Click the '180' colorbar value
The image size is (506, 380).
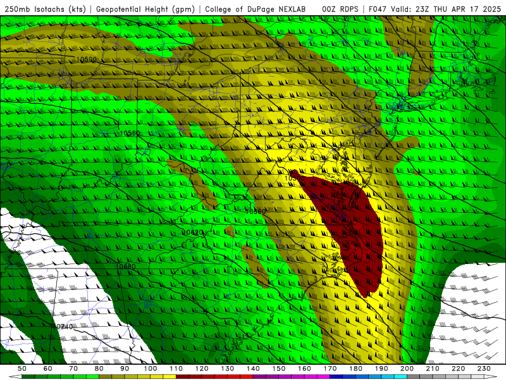click(355, 369)
